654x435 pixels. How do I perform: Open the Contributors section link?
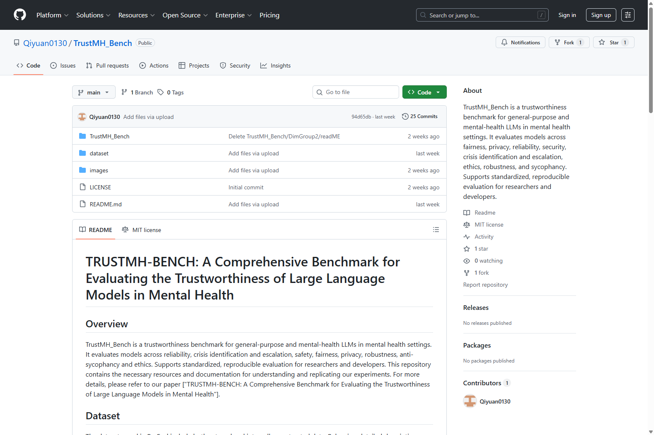coord(487,383)
